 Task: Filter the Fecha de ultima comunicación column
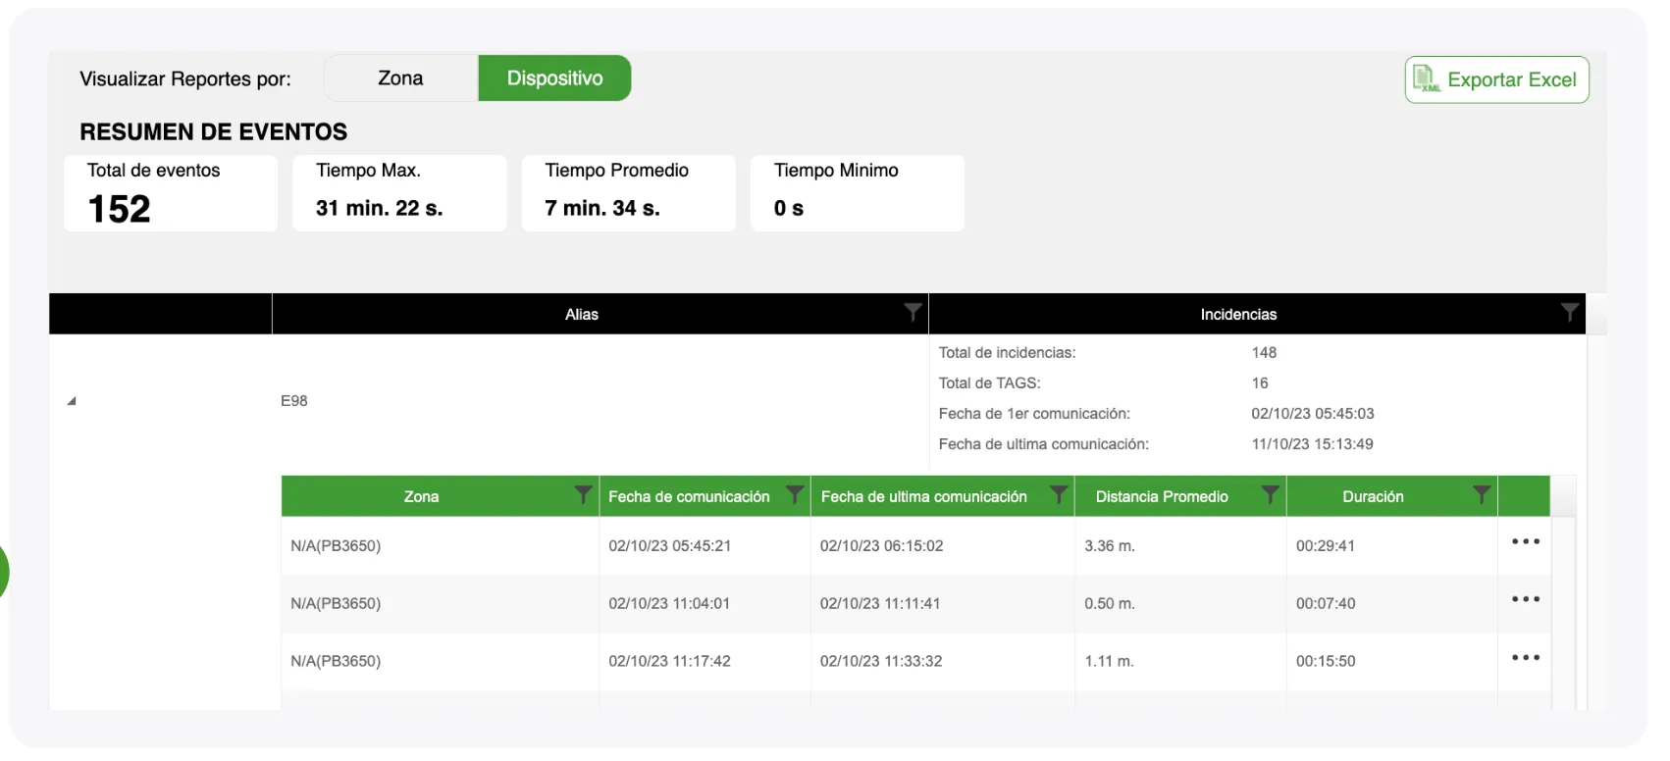1059,495
